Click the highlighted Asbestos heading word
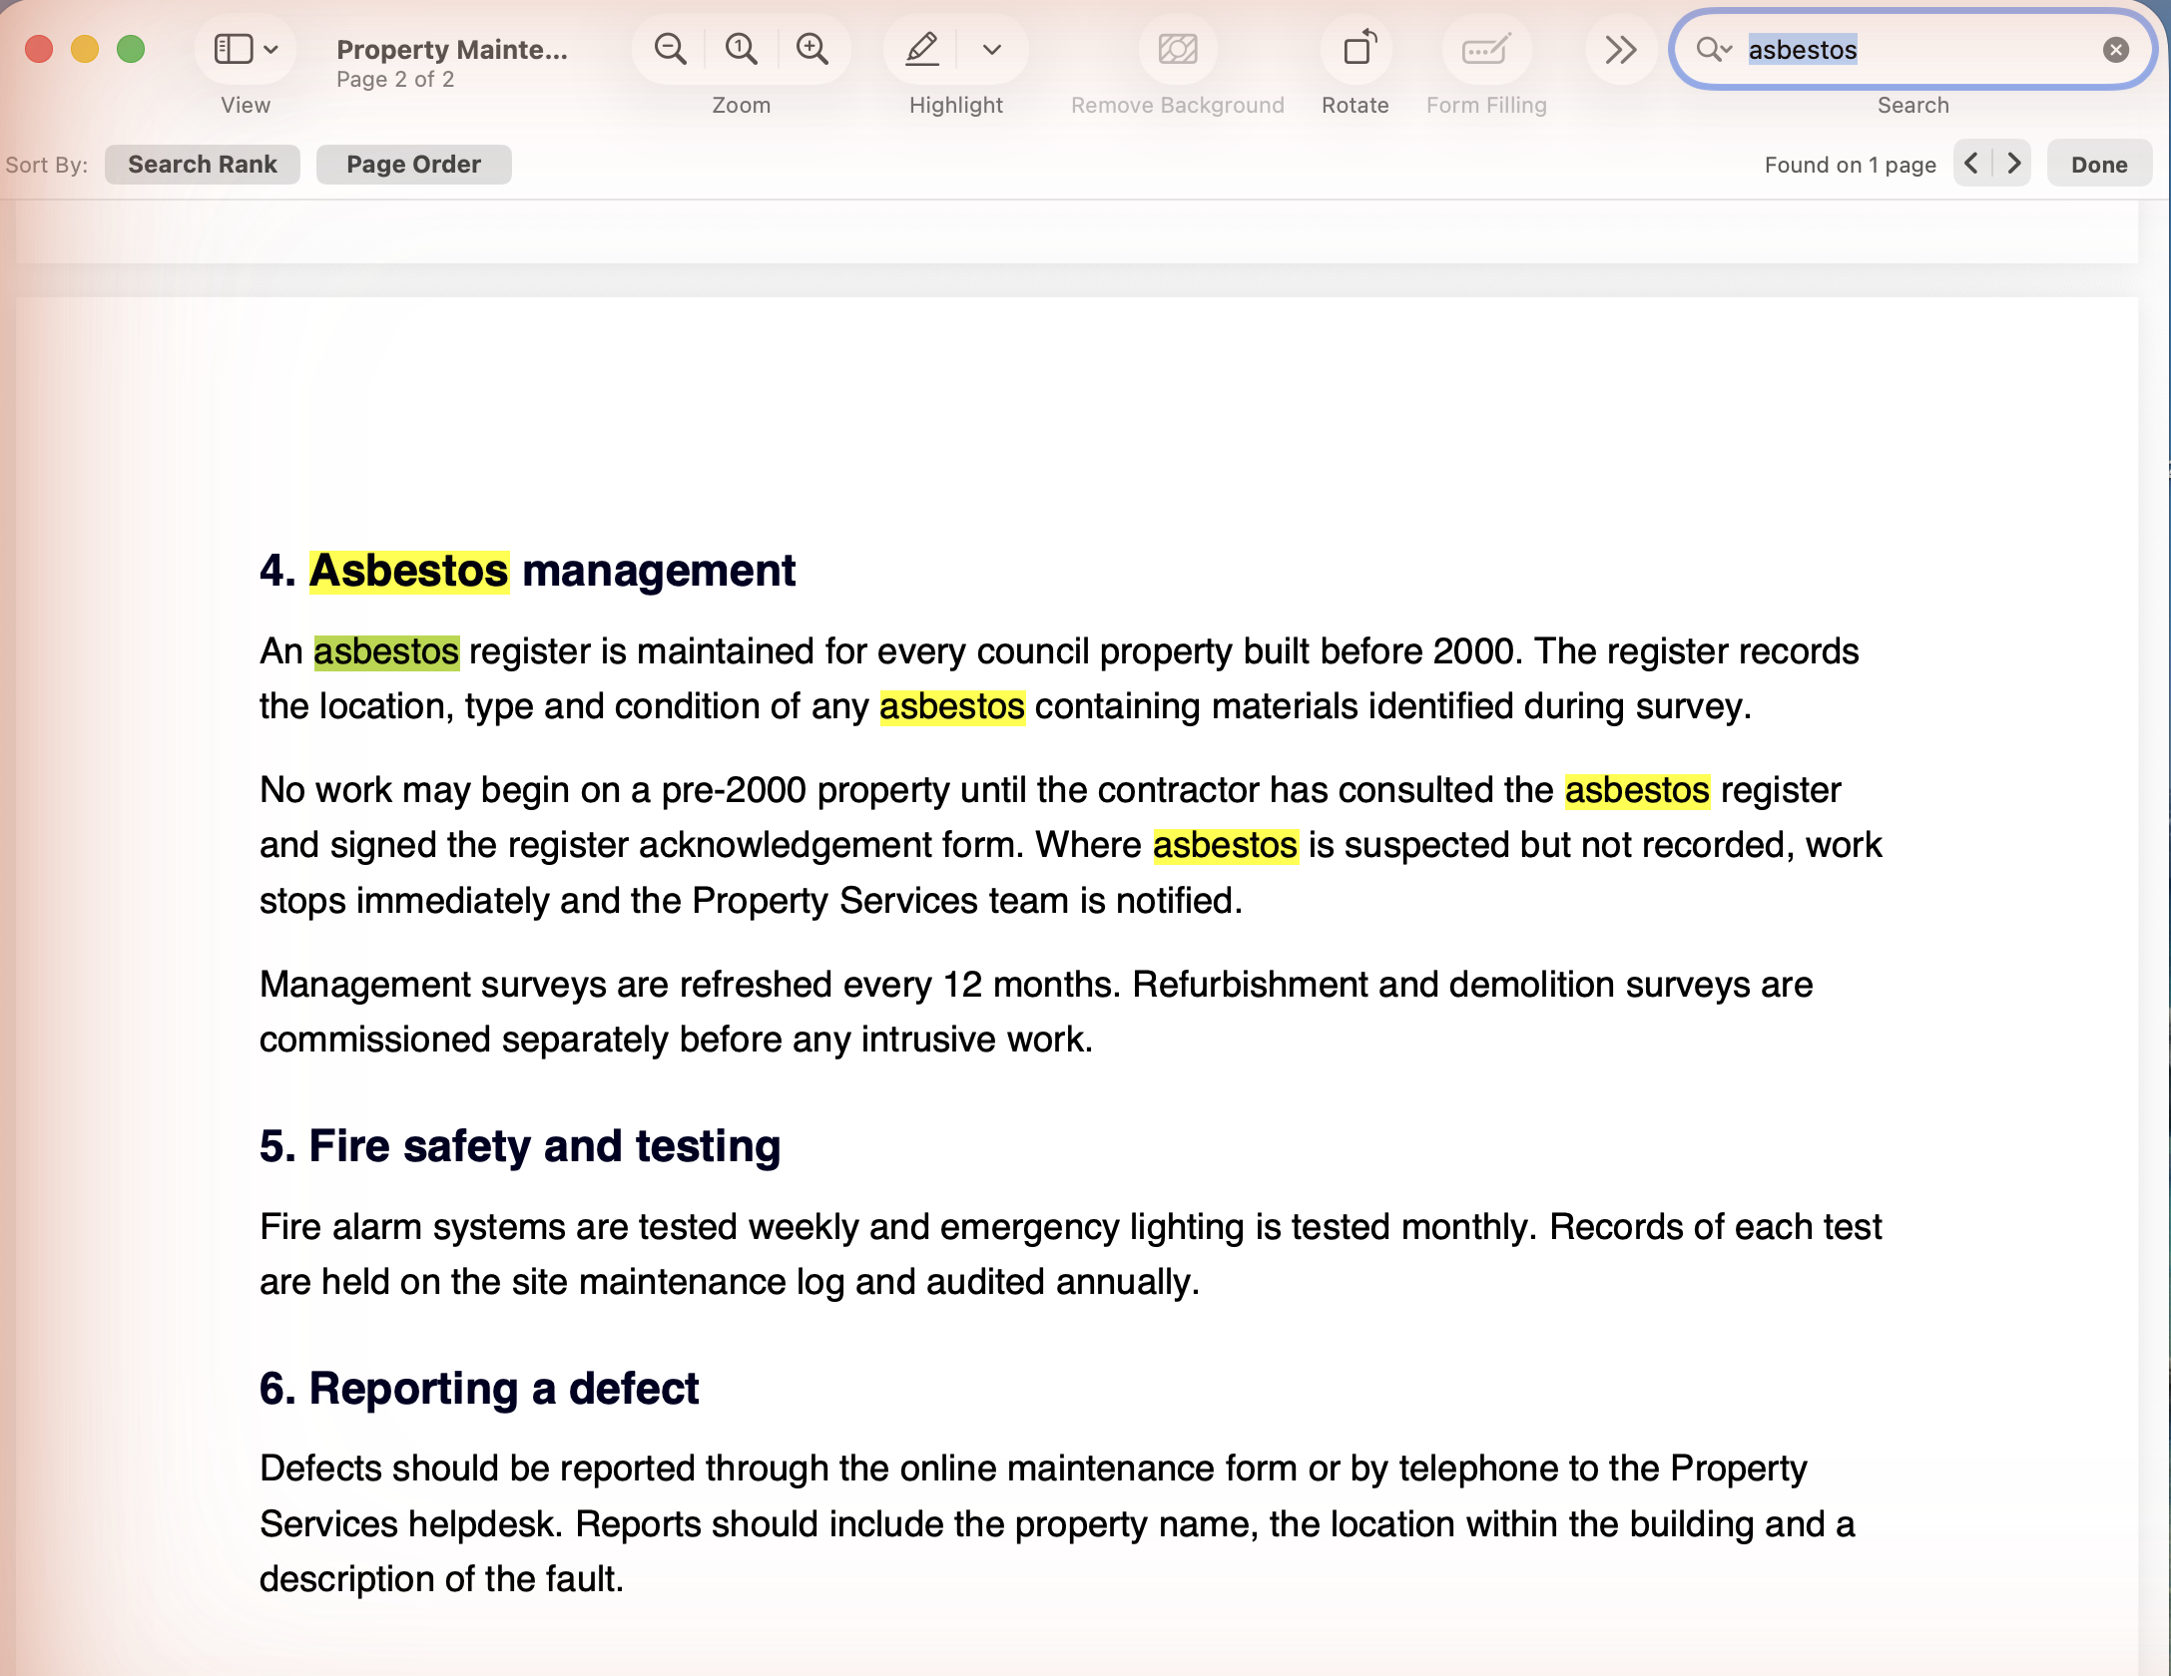 click(409, 571)
